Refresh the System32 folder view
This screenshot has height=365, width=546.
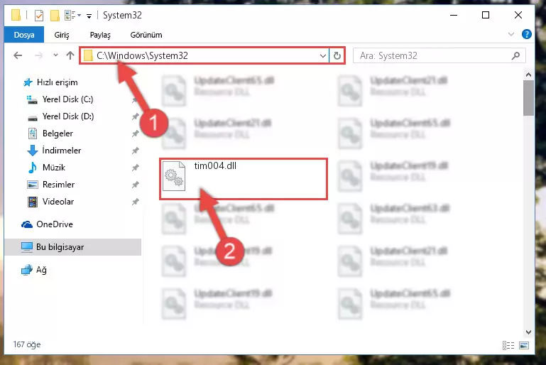[x=337, y=55]
